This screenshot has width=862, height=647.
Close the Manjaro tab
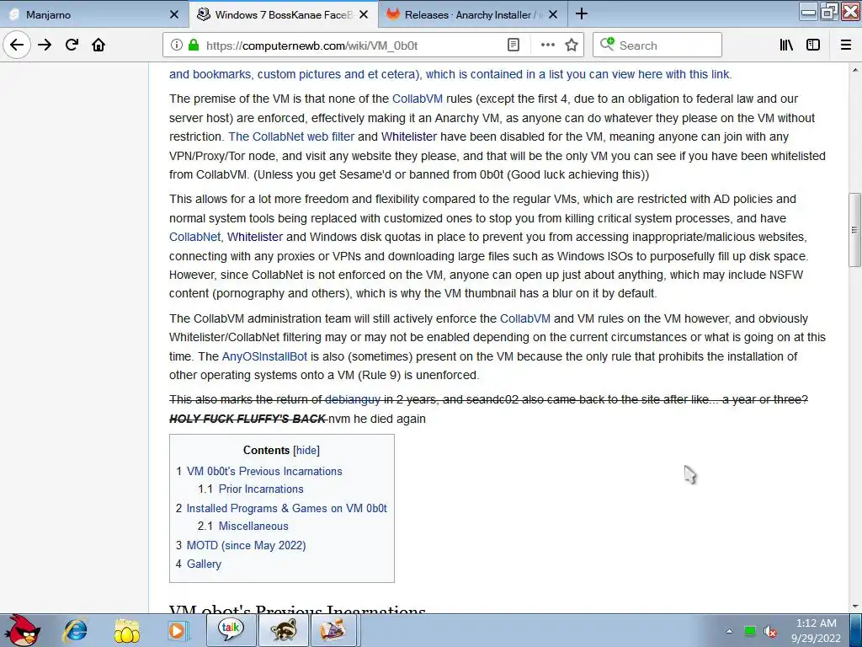(173, 15)
